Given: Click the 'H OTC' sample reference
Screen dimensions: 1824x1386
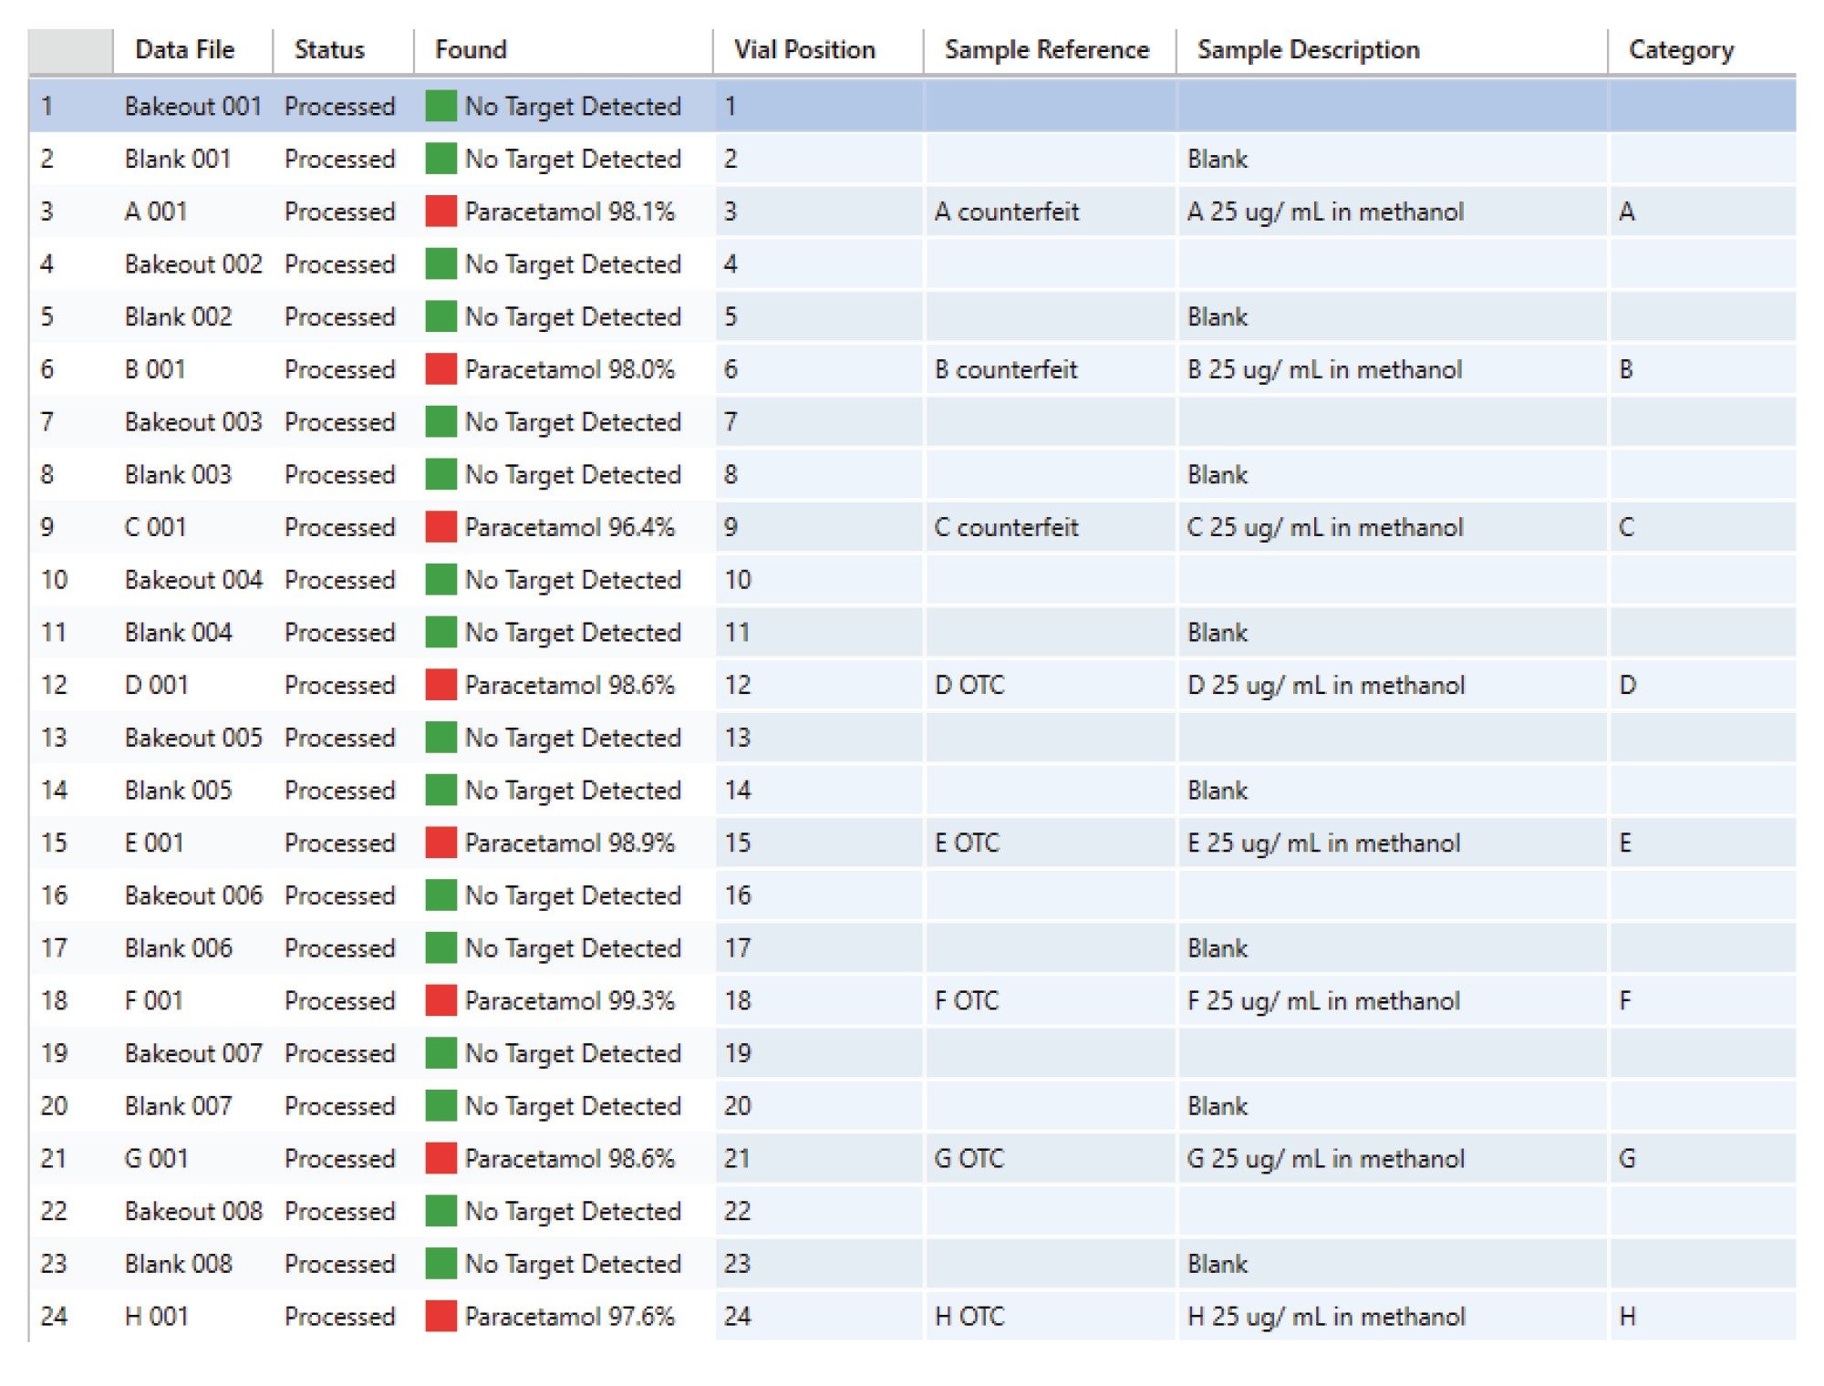Looking at the screenshot, I should point(969,1316).
